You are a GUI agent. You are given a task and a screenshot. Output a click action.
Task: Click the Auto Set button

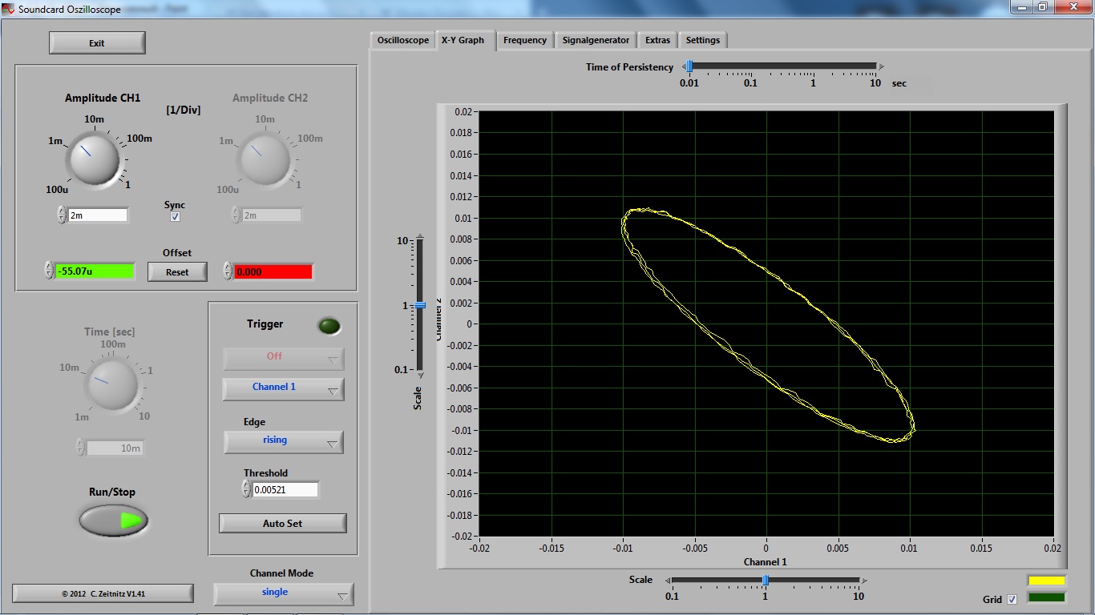coord(283,523)
